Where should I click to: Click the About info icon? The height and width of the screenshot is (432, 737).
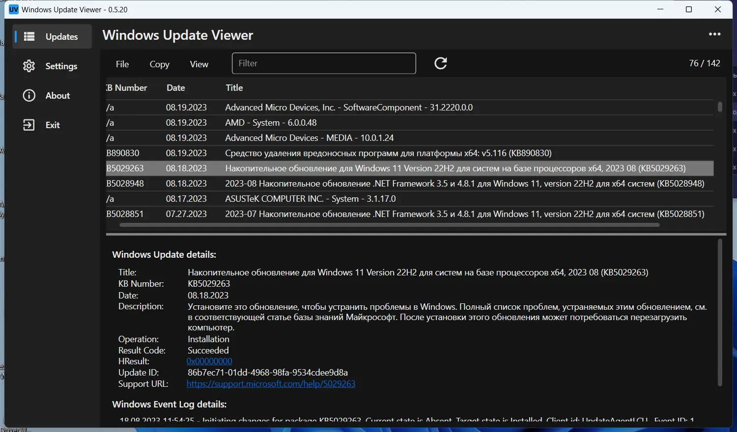pyautogui.click(x=29, y=95)
